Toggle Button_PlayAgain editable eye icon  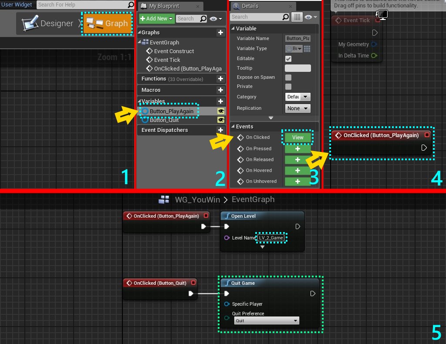(x=221, y=111)
